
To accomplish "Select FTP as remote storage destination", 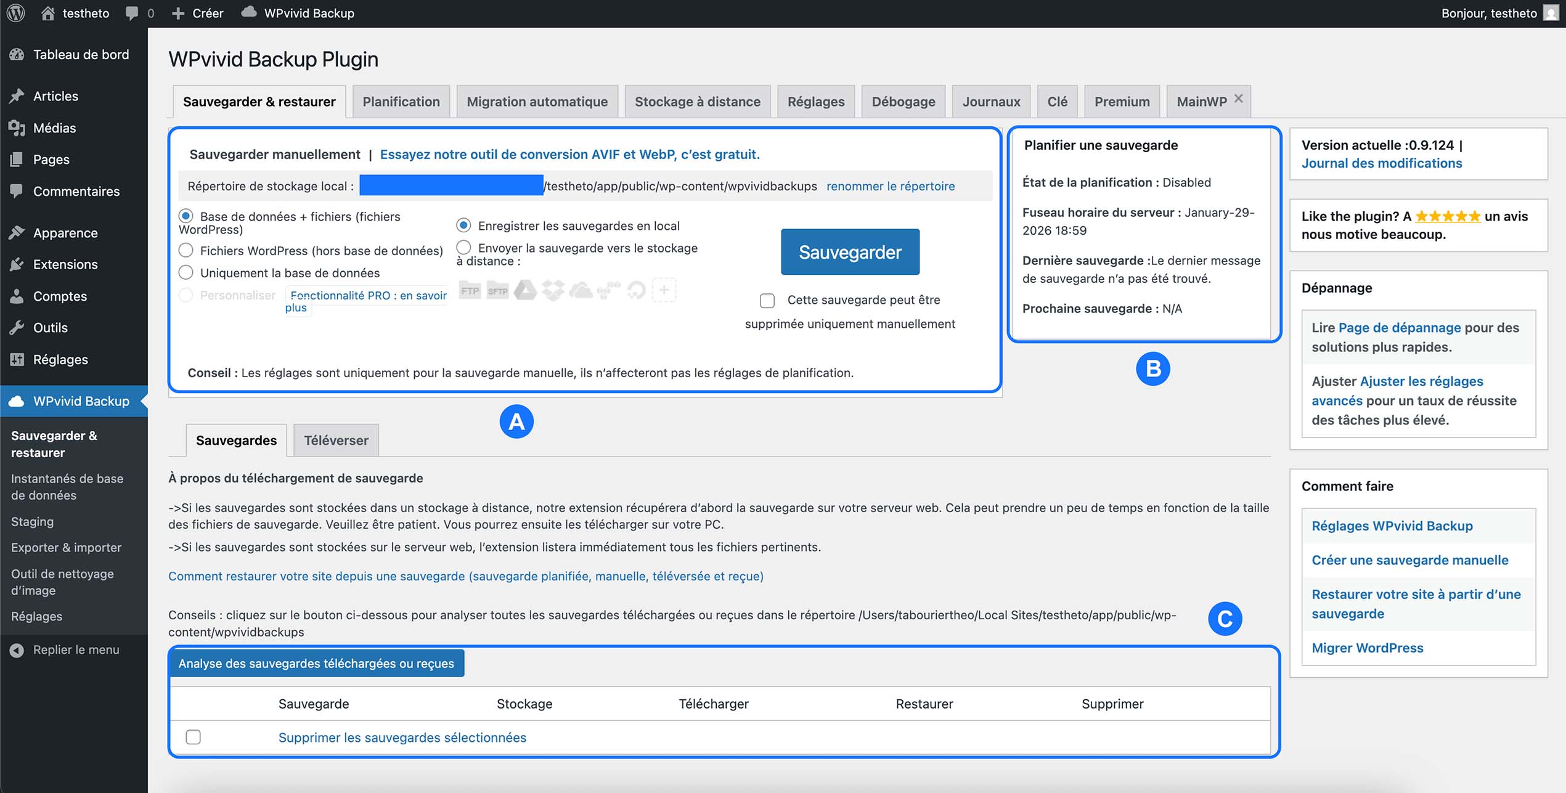I will pyautogui.click(x=470, y=290).
